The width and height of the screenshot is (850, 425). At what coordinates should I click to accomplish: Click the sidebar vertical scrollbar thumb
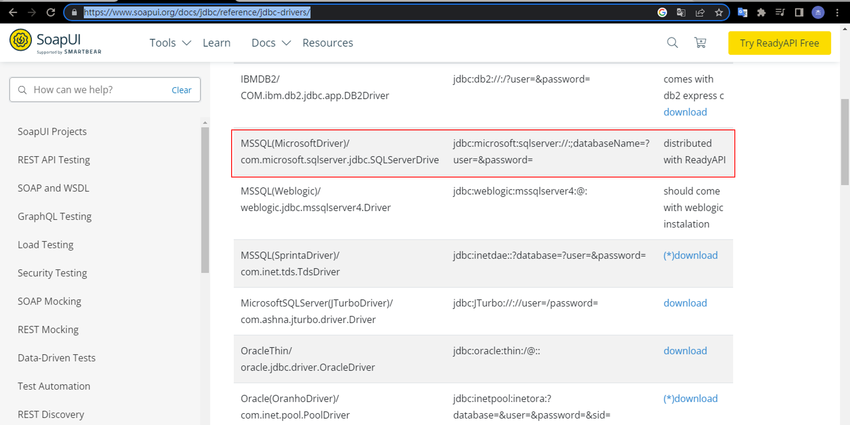coord(205,200)
